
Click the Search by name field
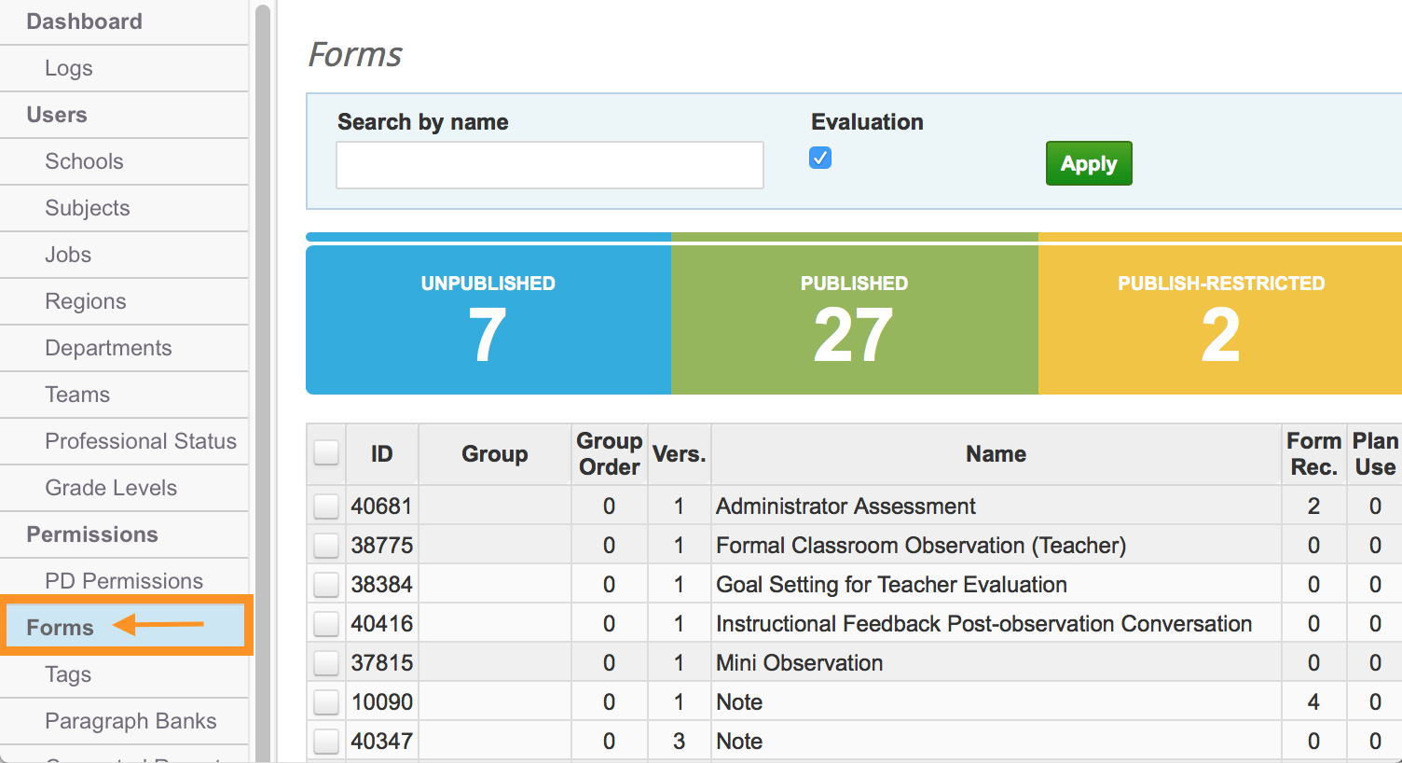[x=549, y=165]
